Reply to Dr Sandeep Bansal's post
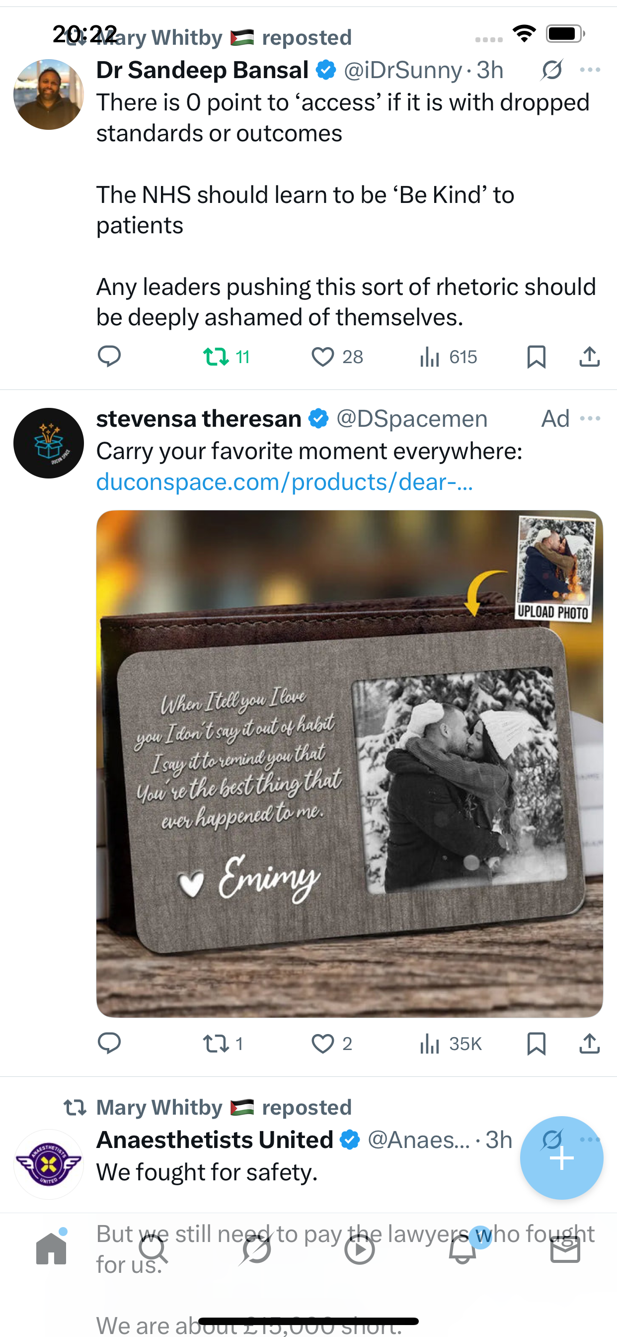617x1337 pixels. pos(109,357)
